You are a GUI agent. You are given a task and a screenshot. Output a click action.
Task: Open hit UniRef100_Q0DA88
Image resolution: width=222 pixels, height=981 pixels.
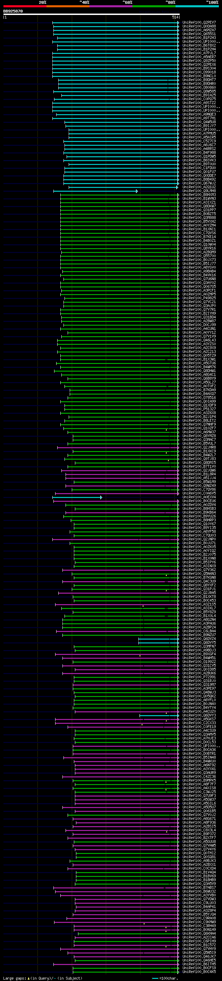pos(199,26)
